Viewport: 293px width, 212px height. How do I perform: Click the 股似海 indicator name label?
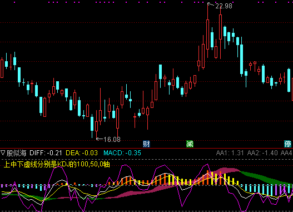click(x=17, y=153)
